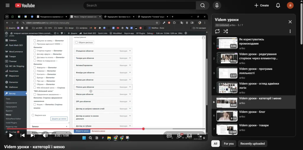Focus the YouTube Search field
This screenshot has width=303, height=150.
point(140,5)
